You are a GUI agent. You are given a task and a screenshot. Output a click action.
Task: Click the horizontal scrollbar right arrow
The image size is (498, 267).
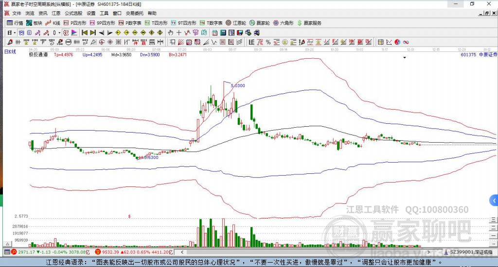pos(428,252)
